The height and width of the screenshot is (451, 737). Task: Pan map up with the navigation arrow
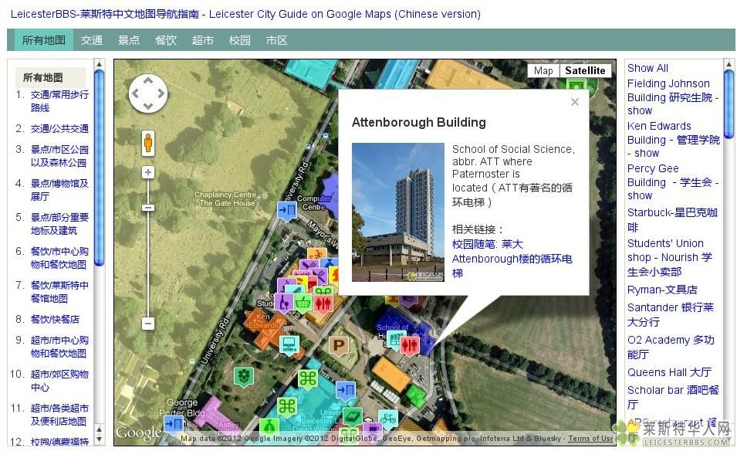[x=147, y=81]
